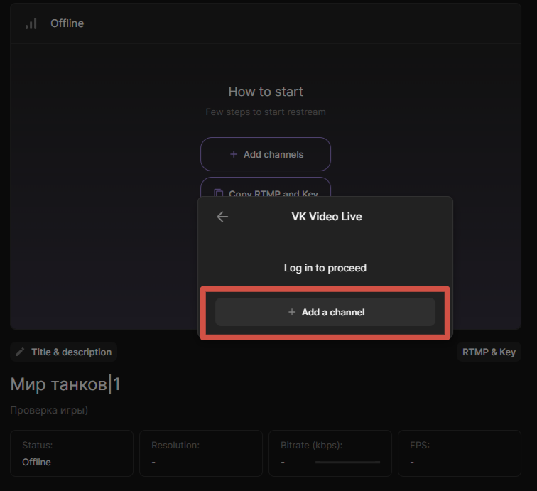The width and height of the screenshot is (537, 491).
Task: Open the Add channels button
Action: [x=266, y=154]
